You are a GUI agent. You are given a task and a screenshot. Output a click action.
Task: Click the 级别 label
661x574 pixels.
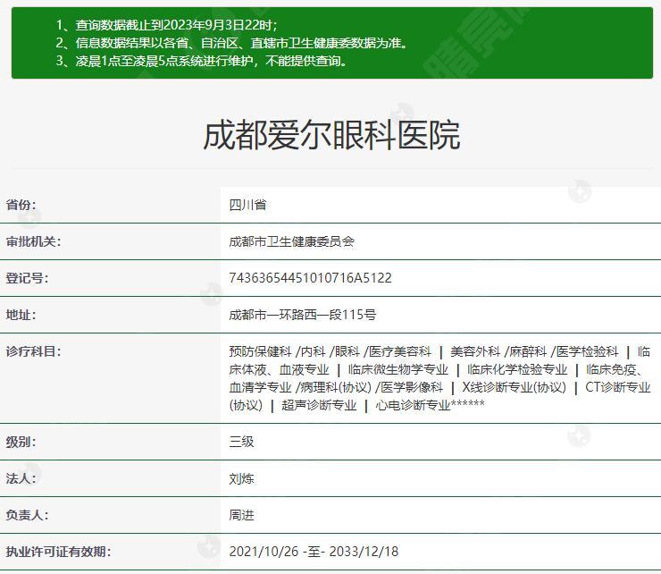tap(21, 443)
